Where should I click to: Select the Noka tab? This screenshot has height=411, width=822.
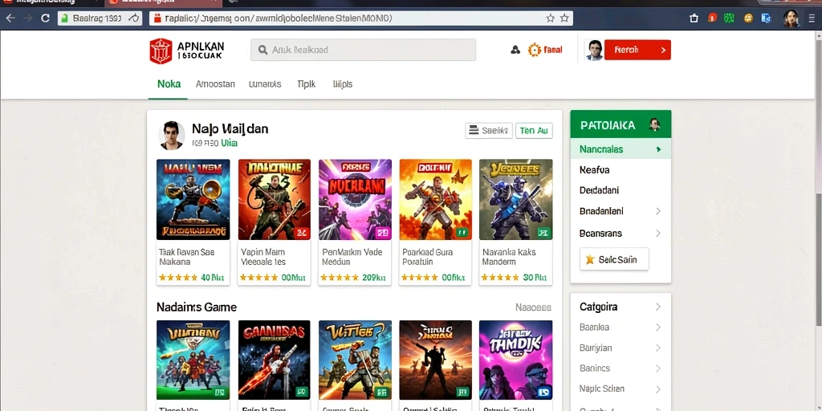(x=169, y=83)
